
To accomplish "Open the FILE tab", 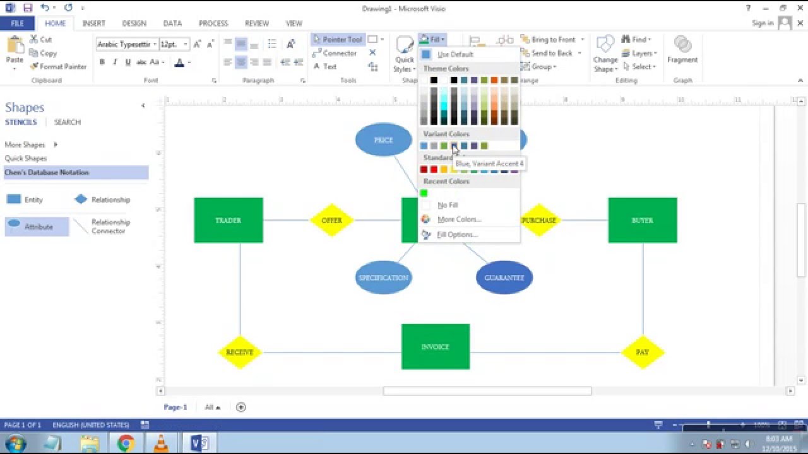I will pyautogui.click(x=17, y=23).
